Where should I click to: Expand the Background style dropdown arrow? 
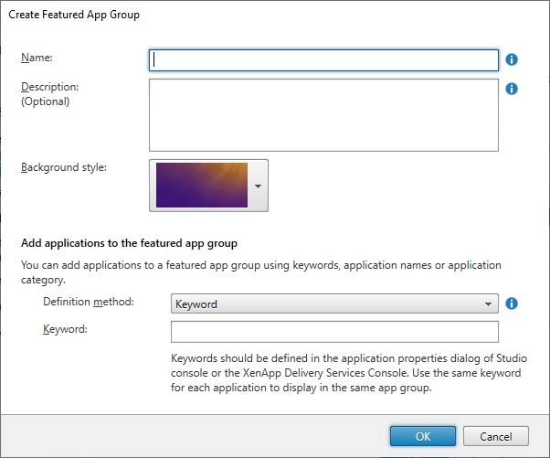258,186
